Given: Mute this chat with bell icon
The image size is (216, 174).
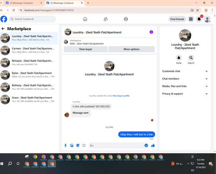Looking at the screenshot, I should tap(179, 58).
